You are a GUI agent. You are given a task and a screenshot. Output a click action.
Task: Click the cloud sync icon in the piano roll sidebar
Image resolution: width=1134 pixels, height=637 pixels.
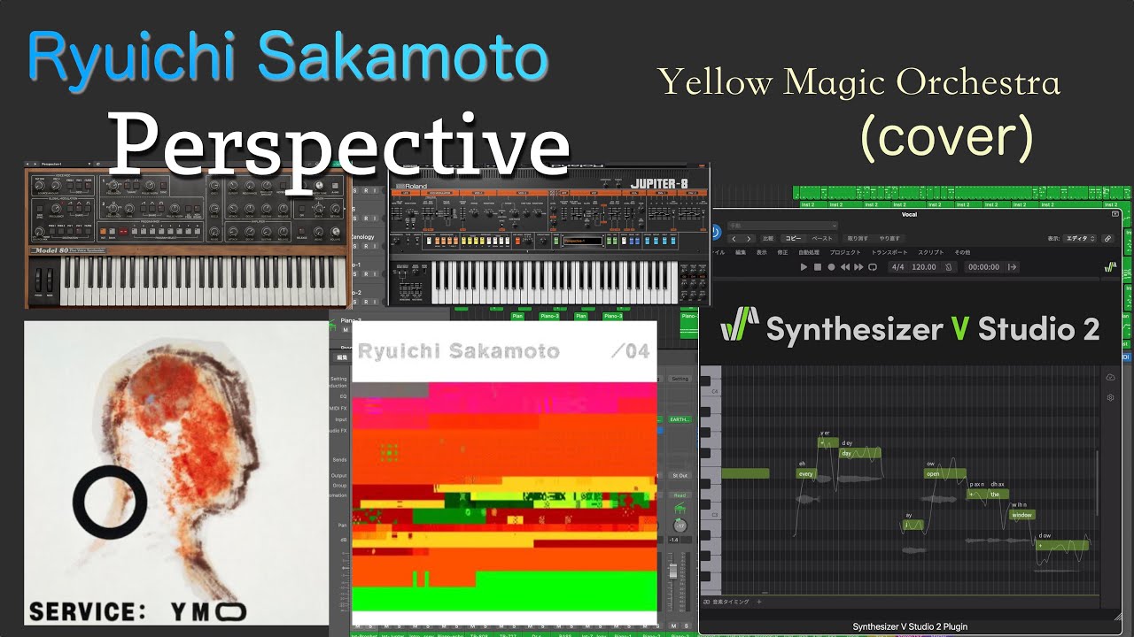[1110, 377]
